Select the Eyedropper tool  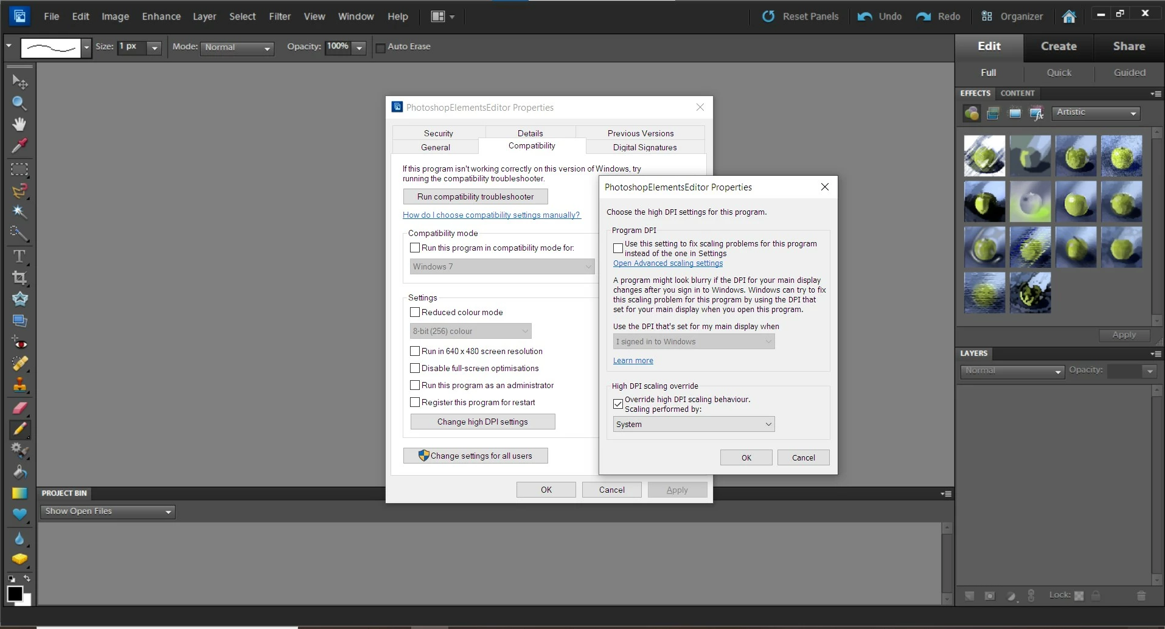(19, 145)
